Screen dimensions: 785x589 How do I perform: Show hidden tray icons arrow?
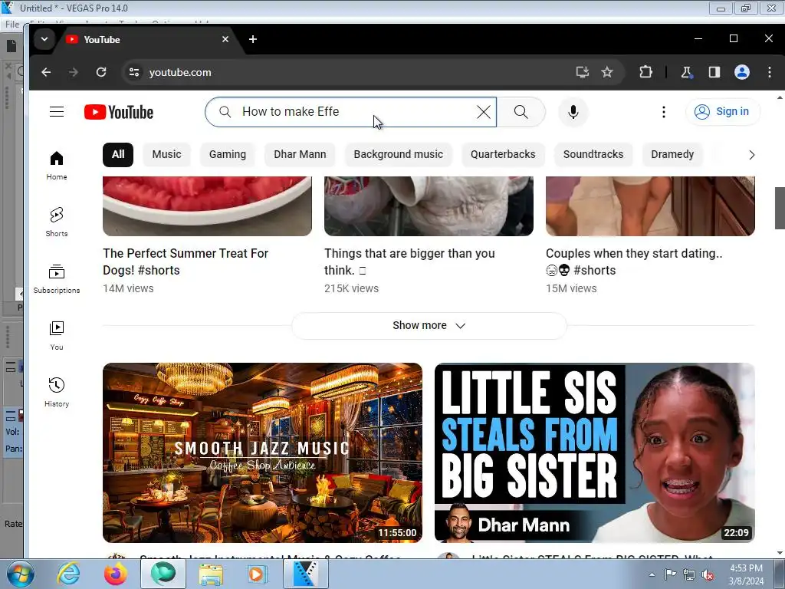[x=652, y=574]
